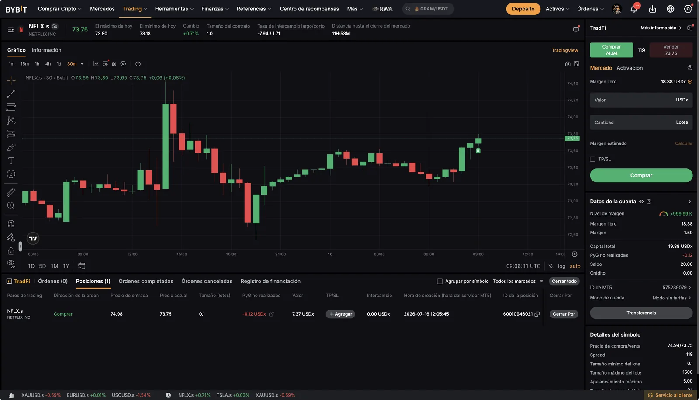Select the trend line drawing tool

pos(11,94)
